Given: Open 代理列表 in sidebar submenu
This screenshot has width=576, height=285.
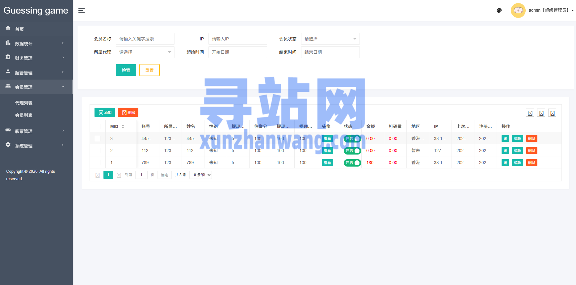Looking at the screenshot, I should tap(24, 103).
